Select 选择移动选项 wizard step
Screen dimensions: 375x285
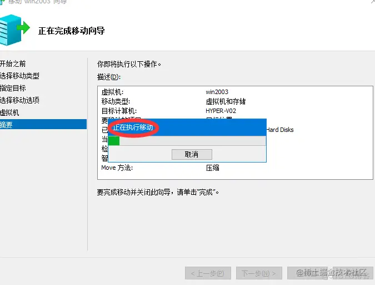pyautogui.click(x=19, y=100)
